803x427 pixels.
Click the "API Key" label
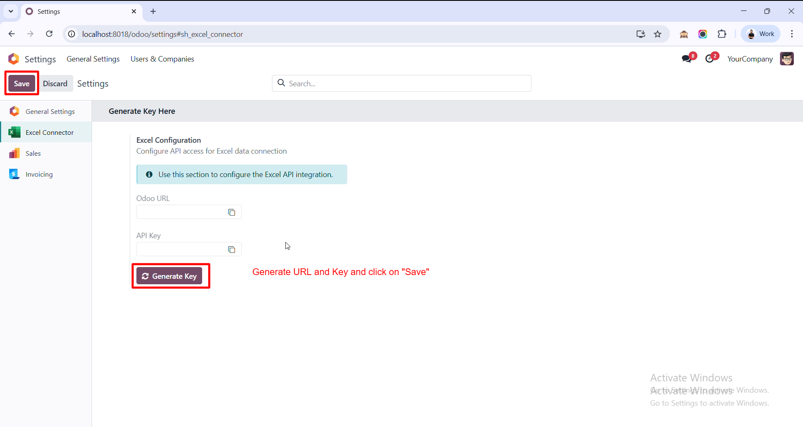(x=149, y=236)
